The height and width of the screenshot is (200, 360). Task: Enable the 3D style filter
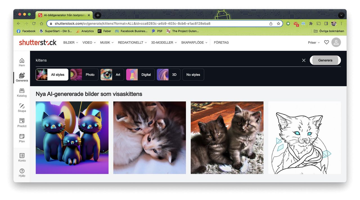click(x=168, y=74)
